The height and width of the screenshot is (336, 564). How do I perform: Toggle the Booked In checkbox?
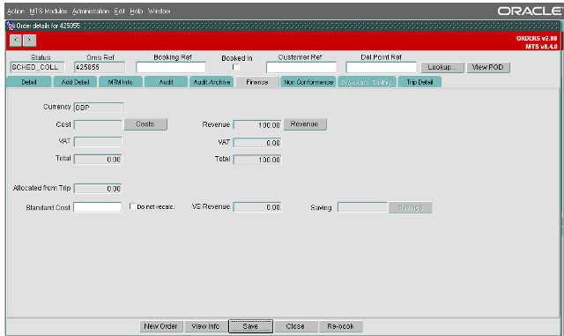click(236, 67)
